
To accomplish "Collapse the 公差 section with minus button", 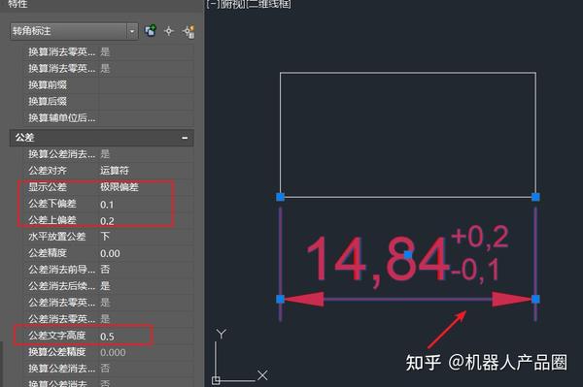I will pyautogui.click(x=185, y=138).
